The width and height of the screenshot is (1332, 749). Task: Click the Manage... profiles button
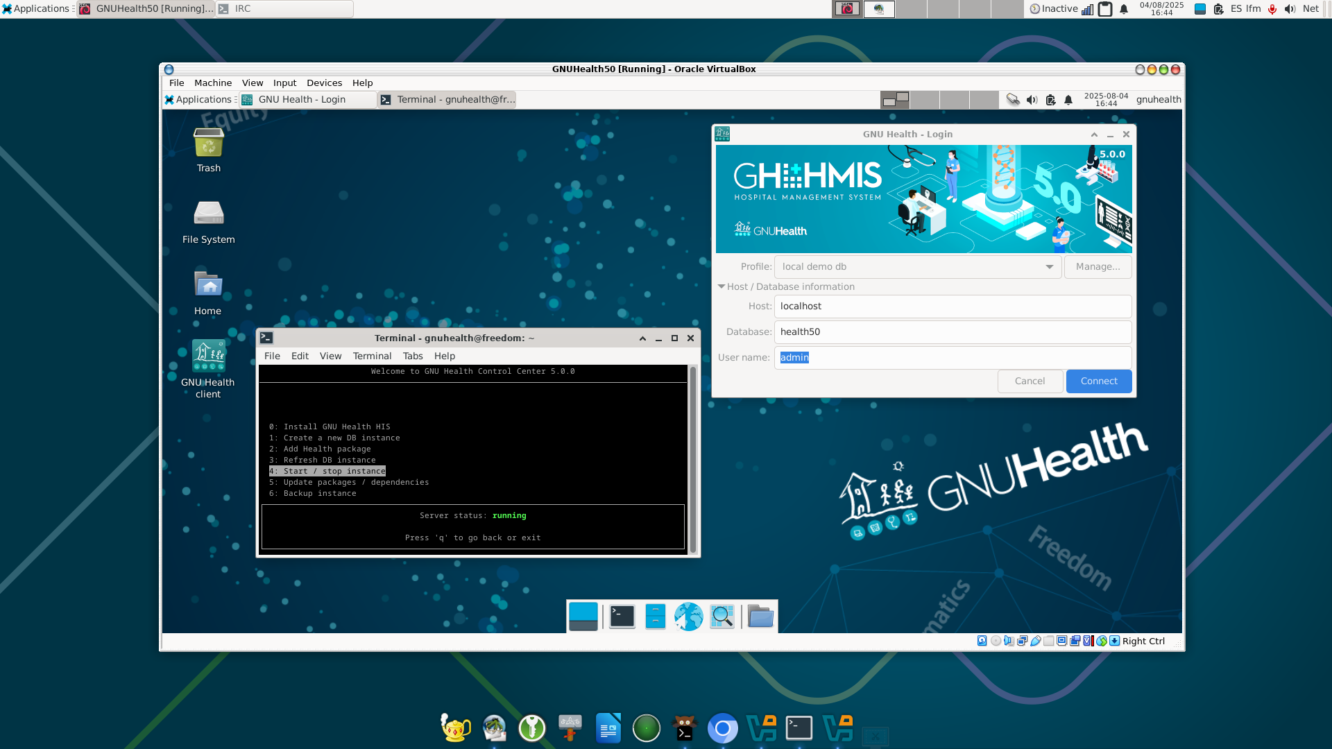point(1098,267)
